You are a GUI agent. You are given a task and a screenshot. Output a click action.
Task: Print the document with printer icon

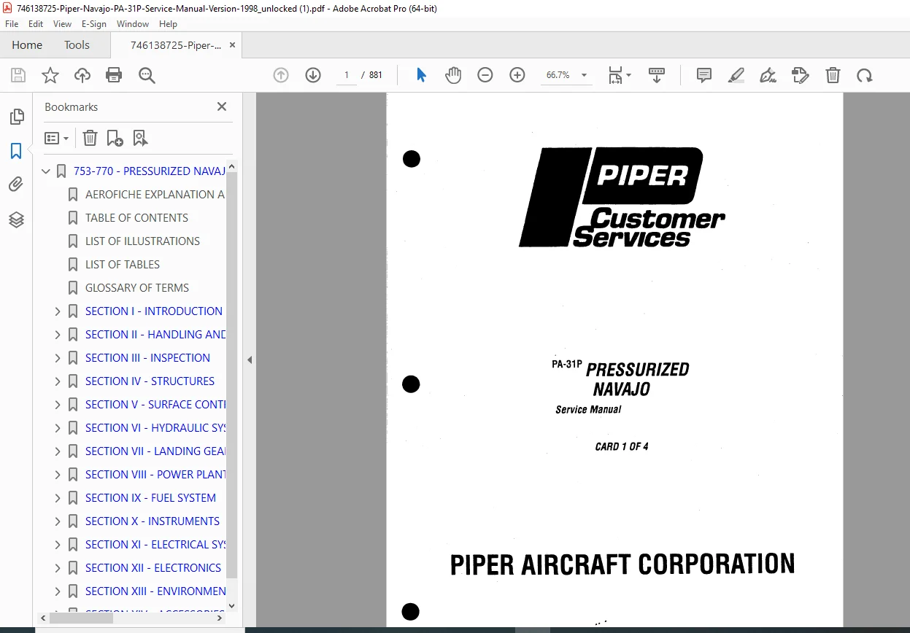(x=114, y=75)
